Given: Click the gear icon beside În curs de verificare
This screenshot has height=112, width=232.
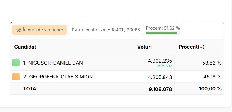Looking at the screenshot, I should point(19,30).
